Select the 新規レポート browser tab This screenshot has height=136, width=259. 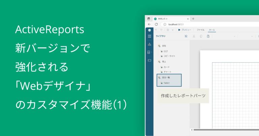click(x=171, y=19)
